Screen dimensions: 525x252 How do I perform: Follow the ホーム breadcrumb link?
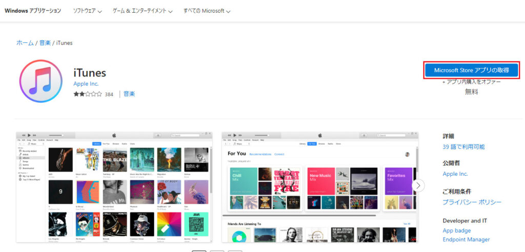25,43
